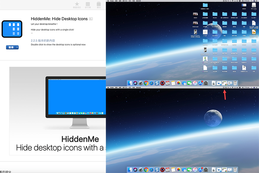Open Finder in the upper desktop dock
The height and width of the screenshot is (173, 259).
[130, 83]
